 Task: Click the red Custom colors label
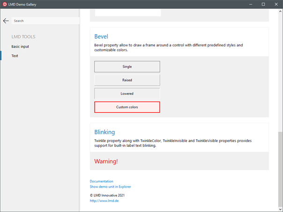pyautogui.click(x=127, y=107)
